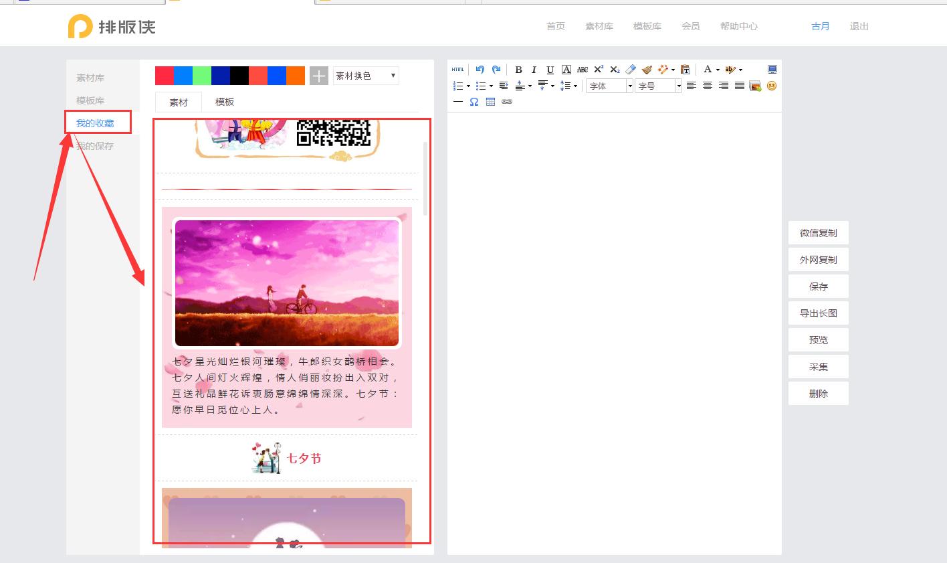The height and width of the screenshot is (563, 947).
Task: Open the 帮助中心 menu item
Action: pos(738,26)
